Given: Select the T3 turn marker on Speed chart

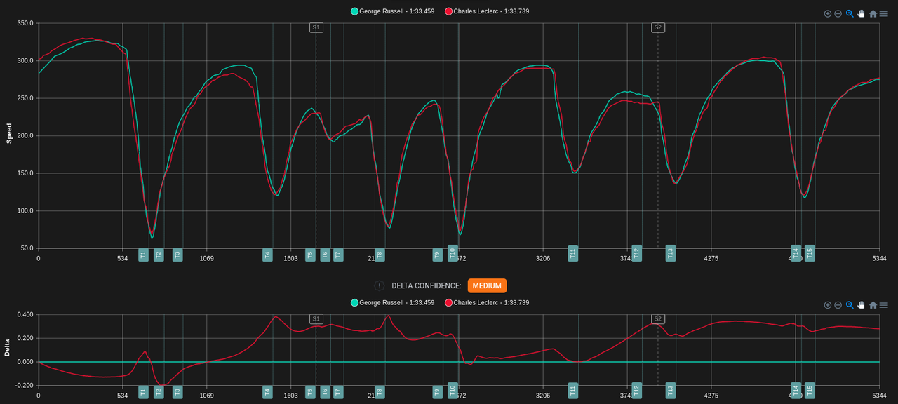Looking at the screenshot, I should (x=177, y=255).
